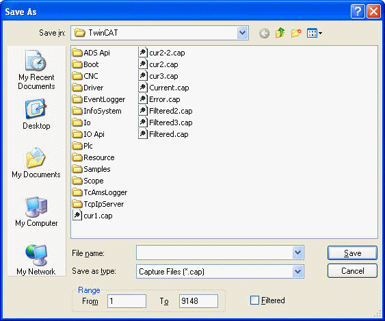Viewport: 385px width, 321px height.
Task: Select the EventLogger folder
Action: 99,99
